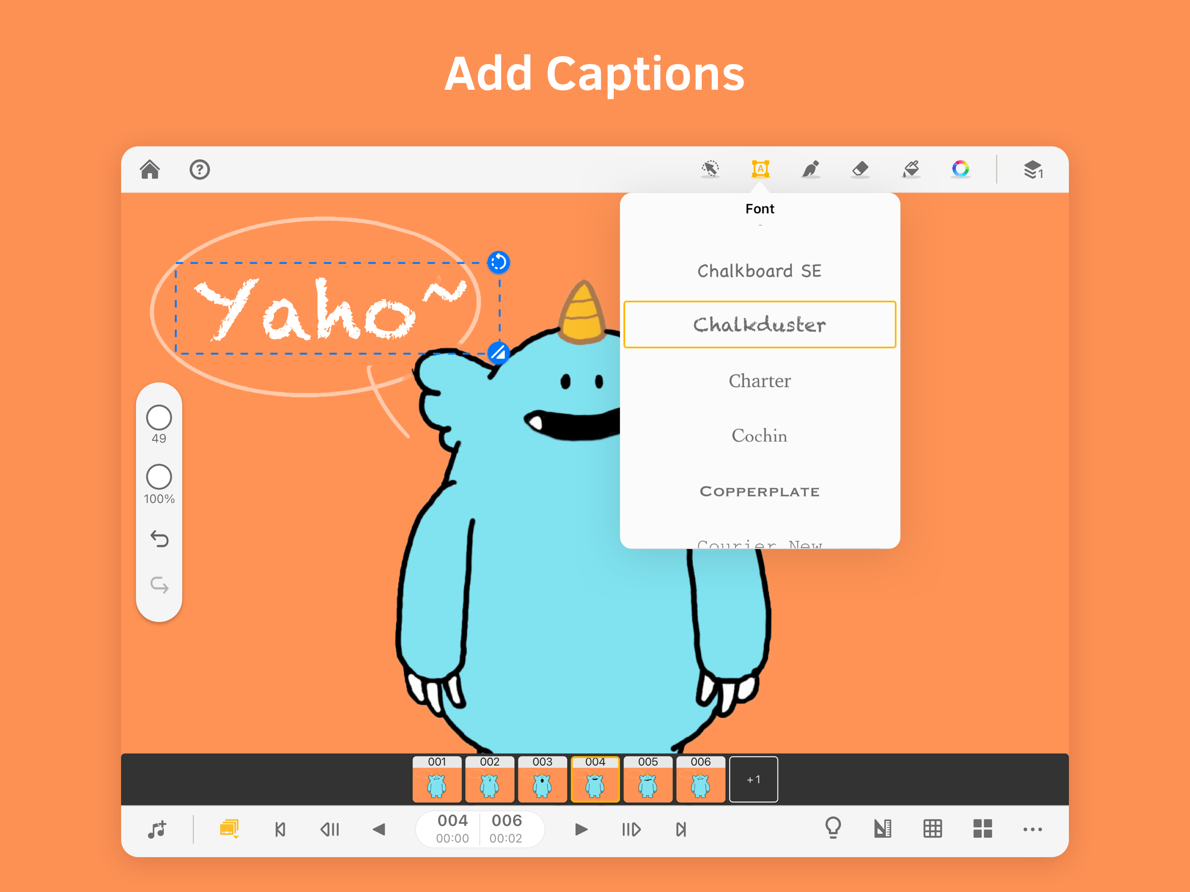The width and height of the screenshot is (1190, 892).
Task: Add a new frame with +1
Action: point(753,780)
